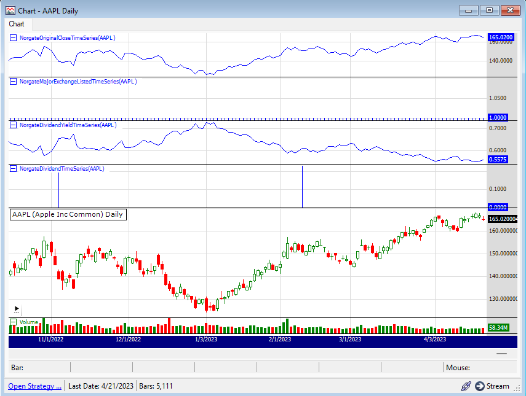
Task: Click the 165.020004 price value tag
Action: [503, 219]
